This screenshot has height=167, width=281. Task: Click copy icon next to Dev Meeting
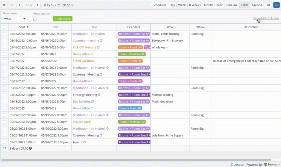tap(92, 102)
